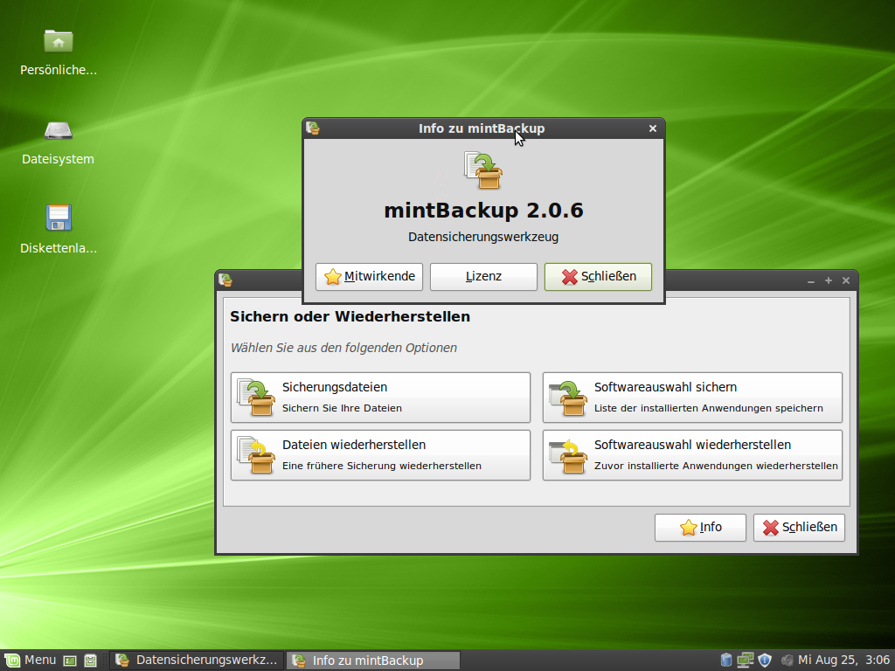Image resolution: width=895 pixels, height=671 pixels.
Task: Click the mintBackup title bar icon
Action: [x=315, y=128]
